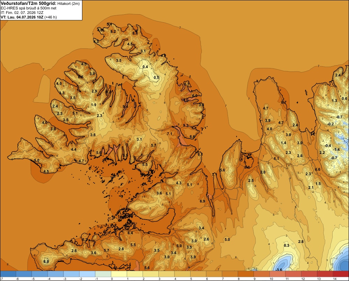Click the -1.4 temperature label
The width and height of the screenshot is (349, 281).
(x=336, y=149)
